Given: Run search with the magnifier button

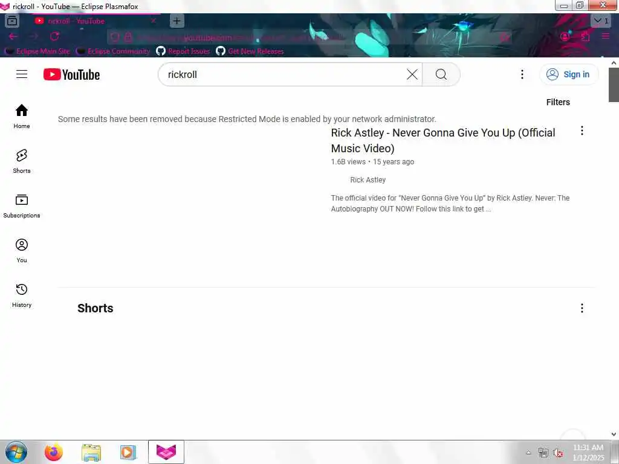Looking at the screenshot, I should click(x=441, y=74).
